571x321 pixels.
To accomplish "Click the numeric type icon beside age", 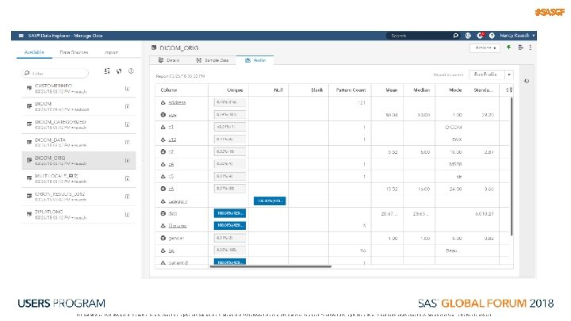I will (x=163, y=115).
